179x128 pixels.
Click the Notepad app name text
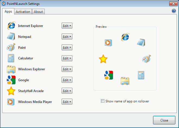coord(25,37)
